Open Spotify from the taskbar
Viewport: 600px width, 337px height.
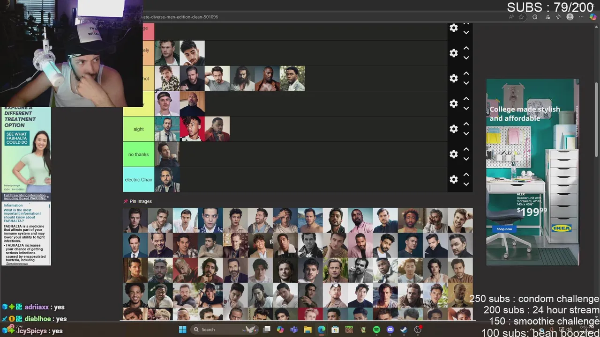pos(376,330)
